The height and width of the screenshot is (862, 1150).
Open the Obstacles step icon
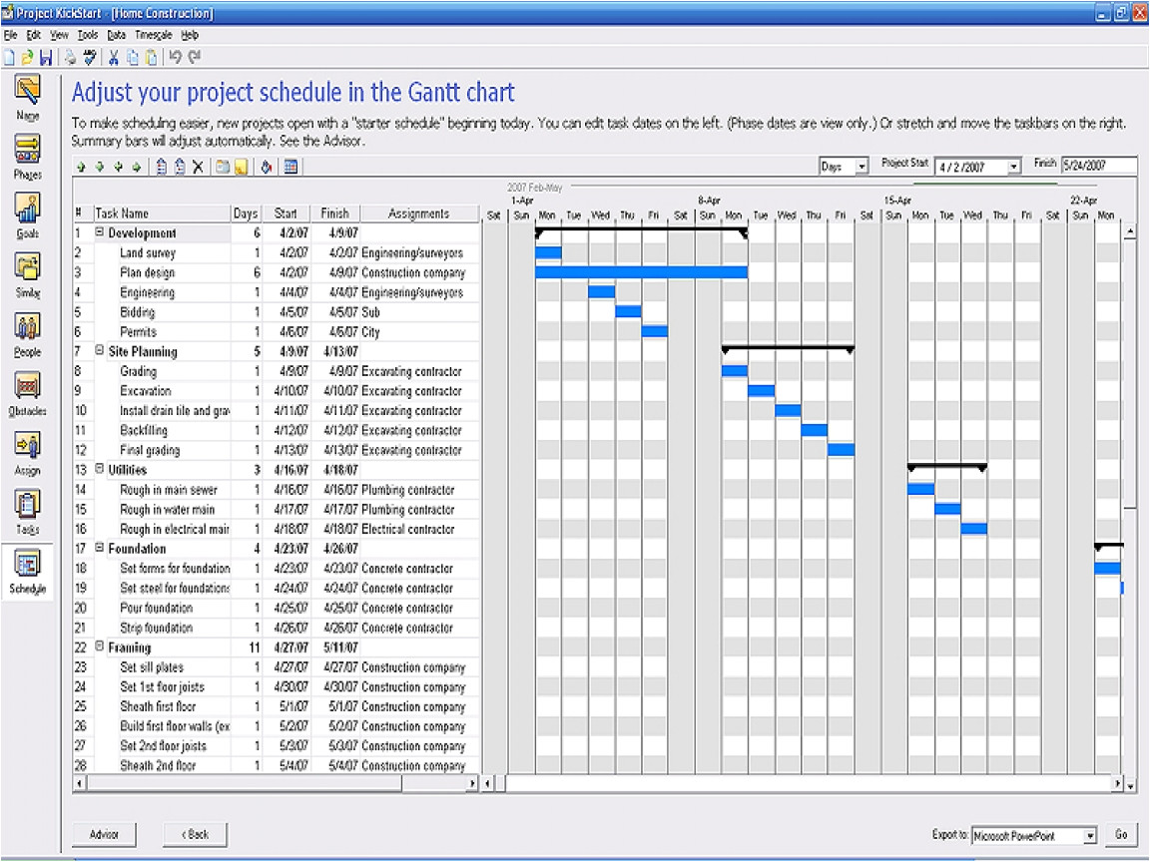[x=27, y=387]
